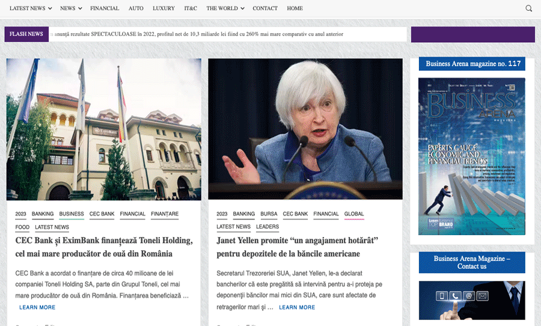Select CEC Bank tag on Yellen article

coord(295,214)
